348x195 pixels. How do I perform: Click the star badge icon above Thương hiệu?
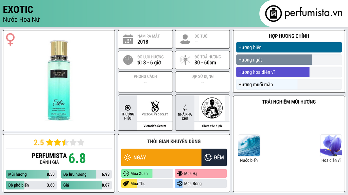coord(128,108)
